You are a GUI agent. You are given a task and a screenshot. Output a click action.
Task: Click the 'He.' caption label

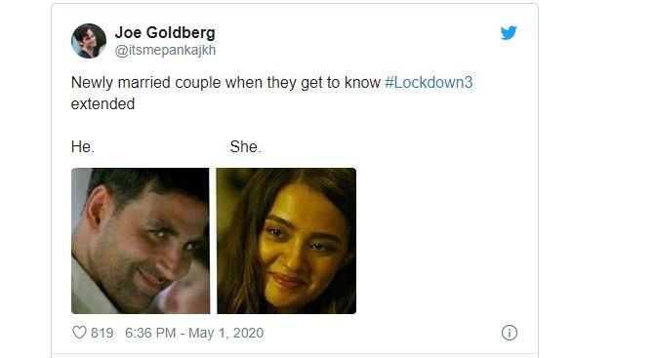click(83, 147)
